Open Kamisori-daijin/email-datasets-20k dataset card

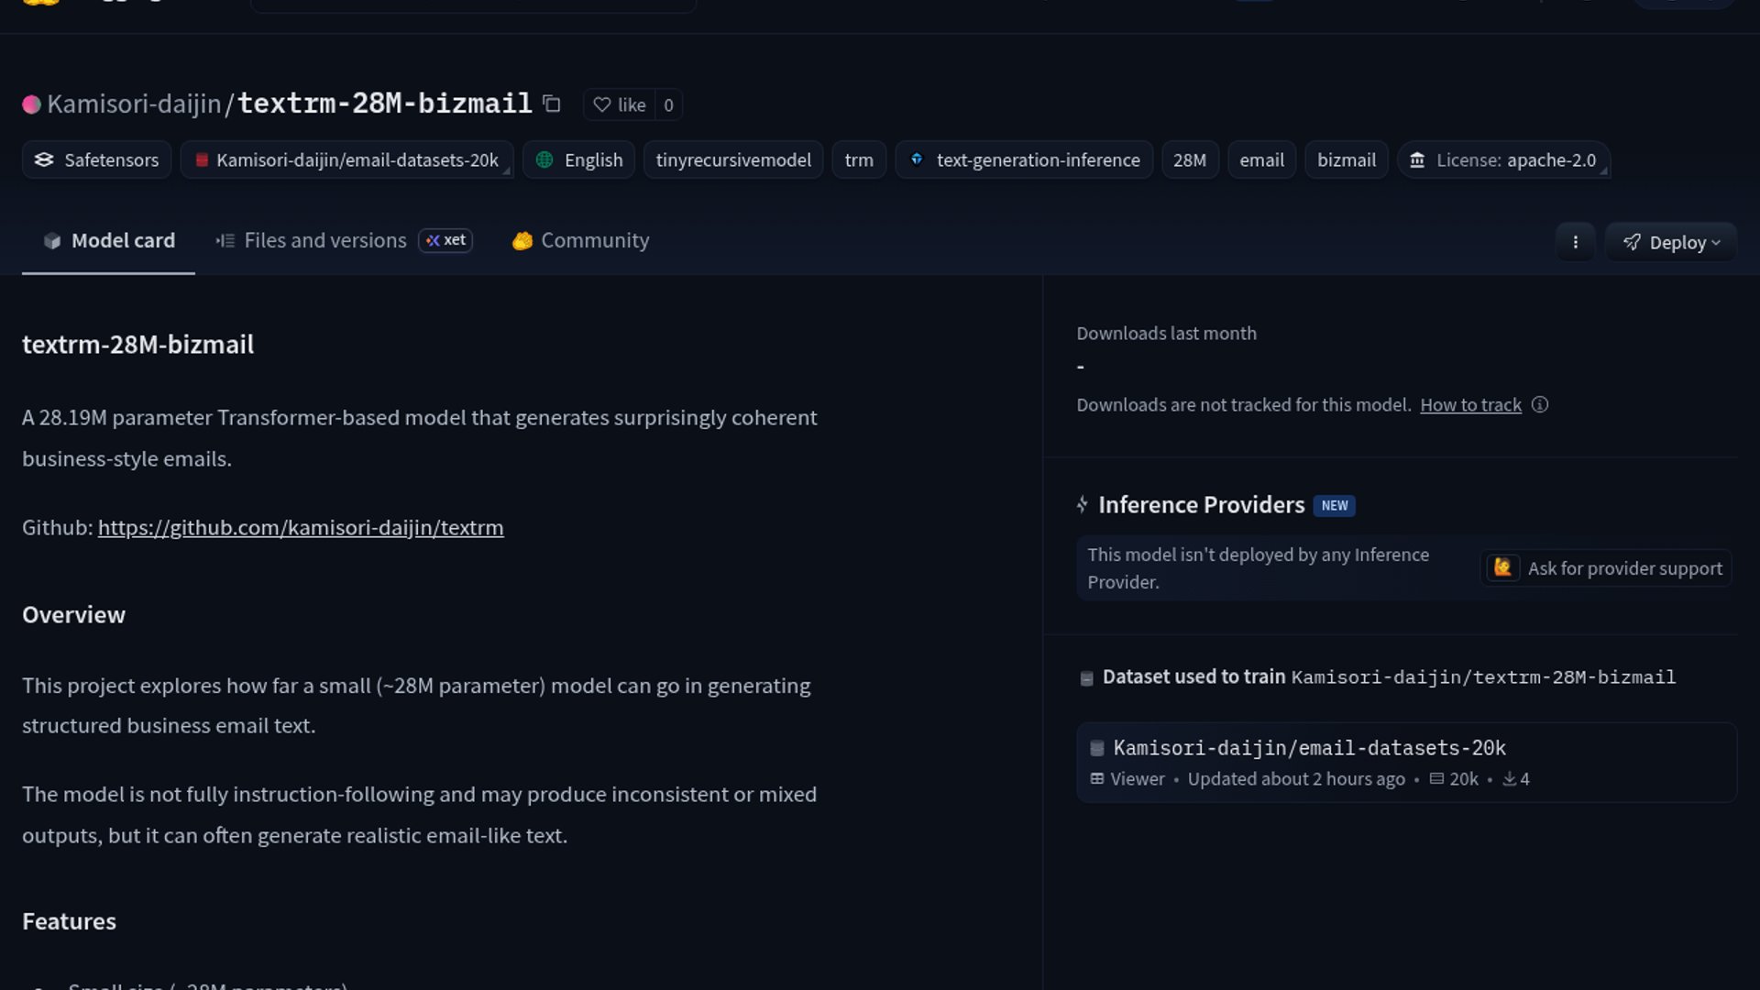pos(1309,748)
